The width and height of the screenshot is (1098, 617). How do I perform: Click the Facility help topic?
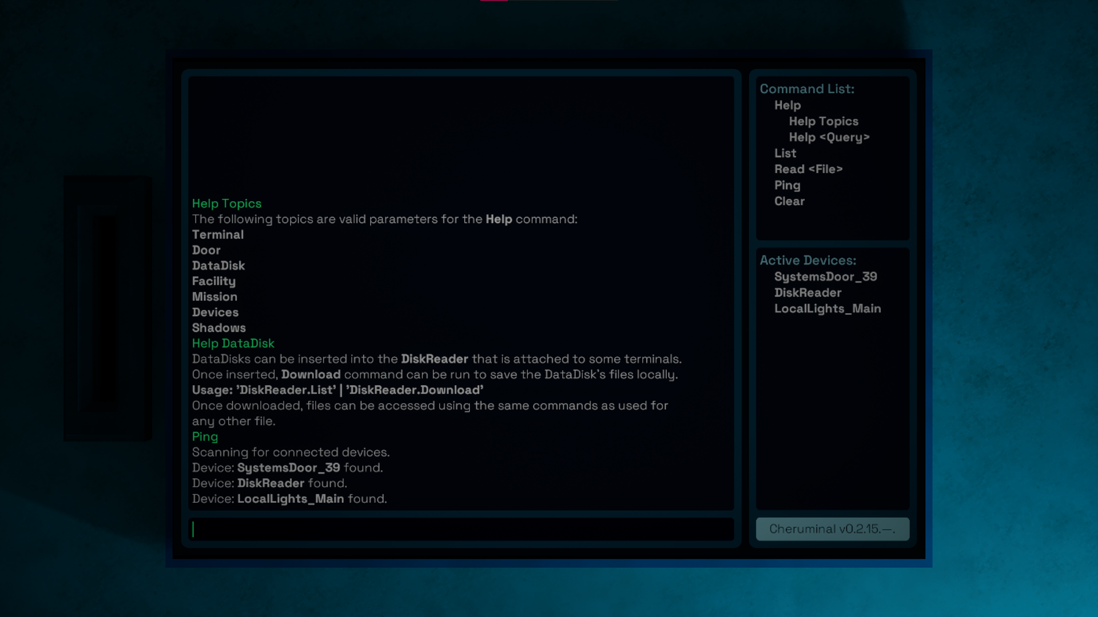click(x=213, y=281)
